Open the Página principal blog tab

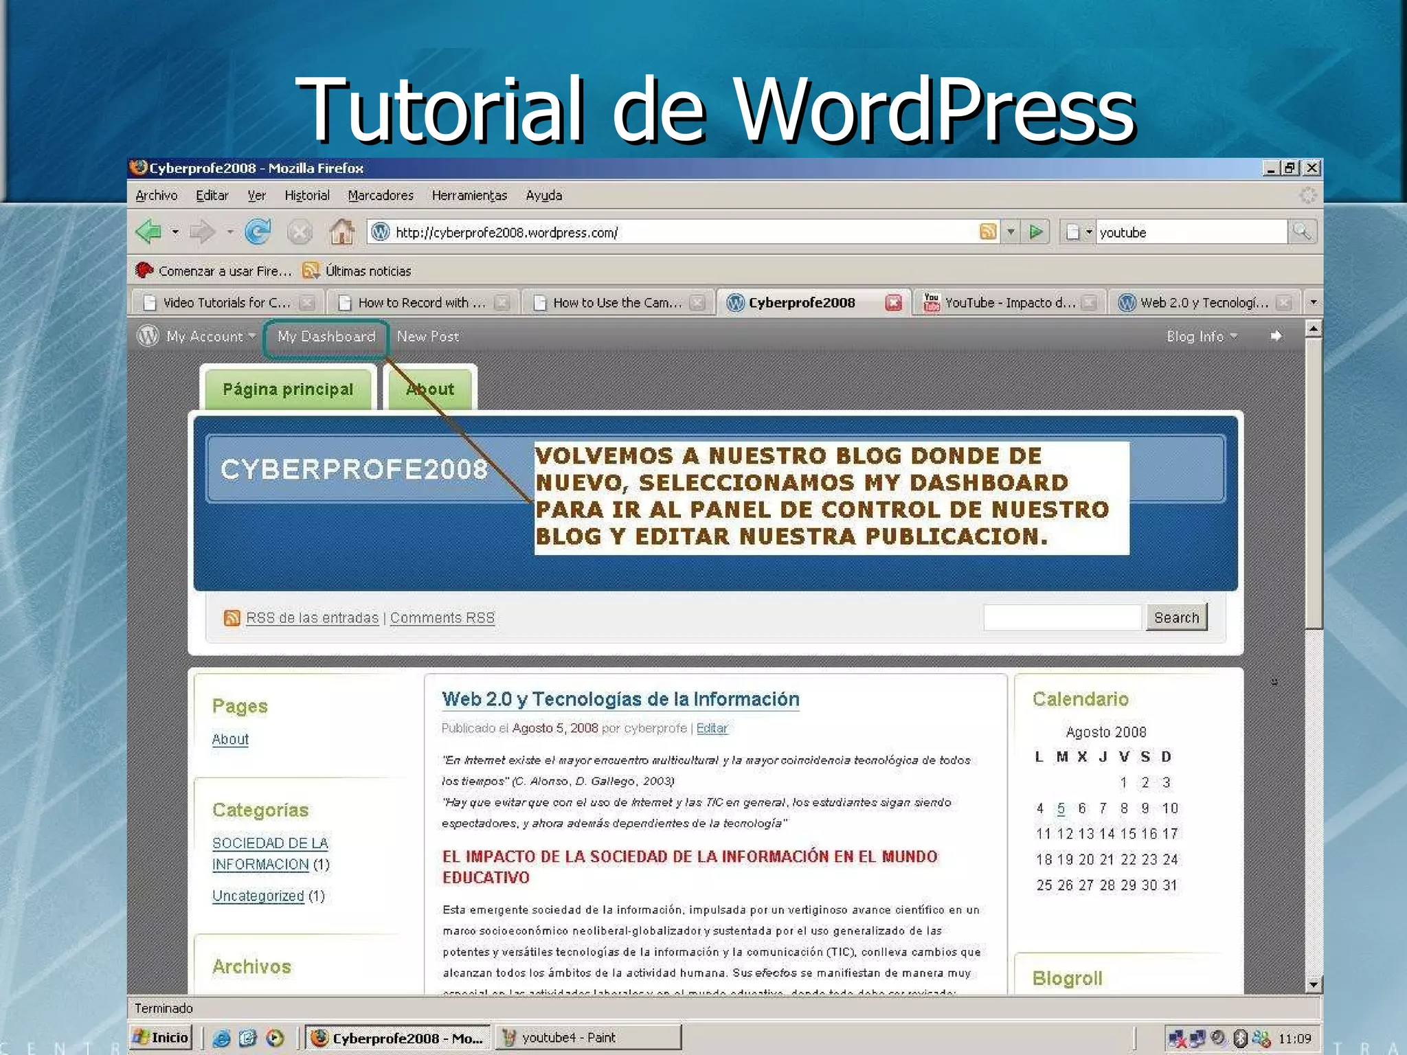(288, 389)
